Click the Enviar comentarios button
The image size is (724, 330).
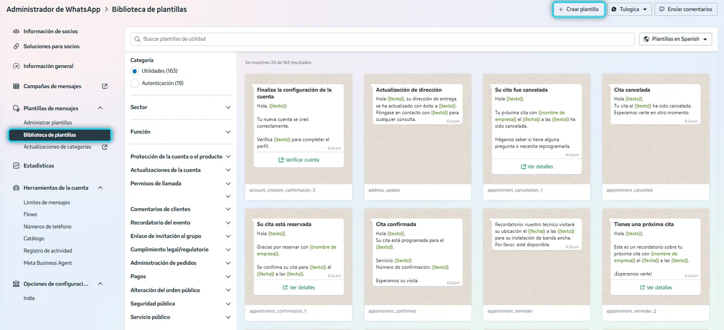pos(686,9)
